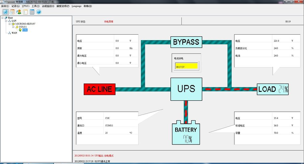This screenshot has width=304, height=164.
Task: Select the WAN tree item
Action: coord(14,33)
